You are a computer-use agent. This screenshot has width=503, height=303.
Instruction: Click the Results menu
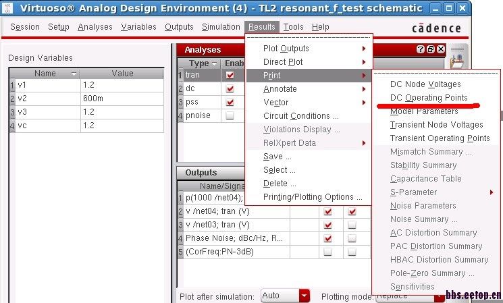[x=262, y=27]
